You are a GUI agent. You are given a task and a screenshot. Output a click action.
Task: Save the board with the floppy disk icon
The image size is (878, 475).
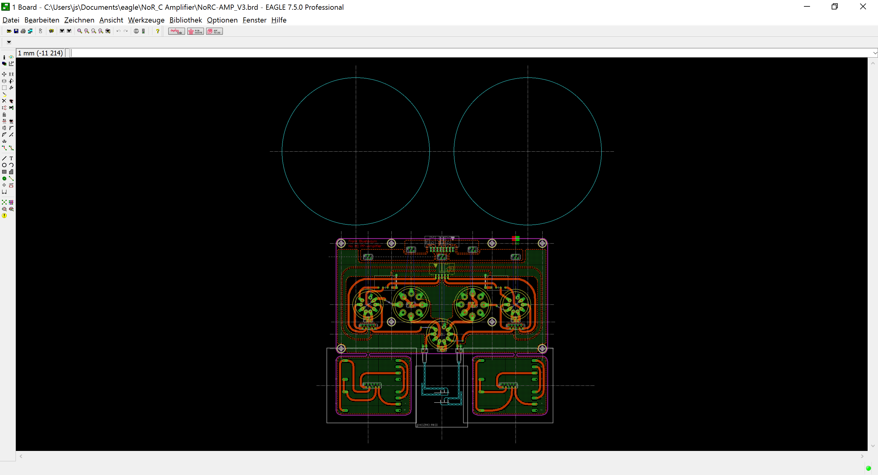pyautogui.click(x=16, y=31)
